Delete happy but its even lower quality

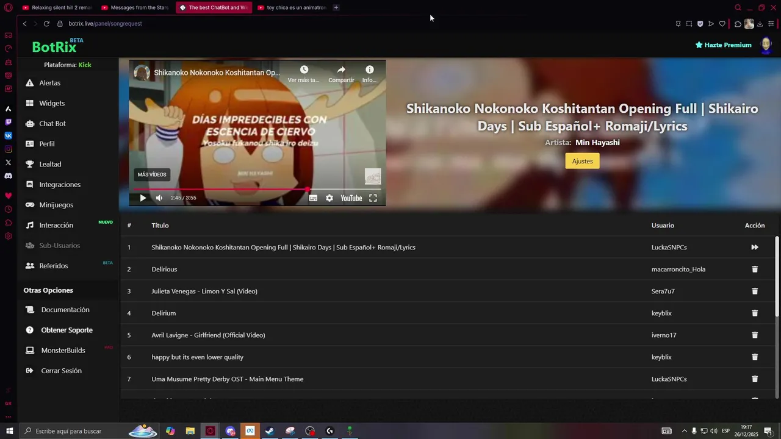755,357
